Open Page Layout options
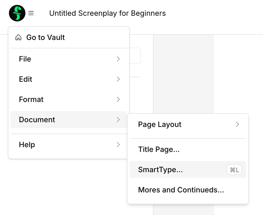Image resolution: width=263 pixels, height=215 pixels. coord(160,124)
